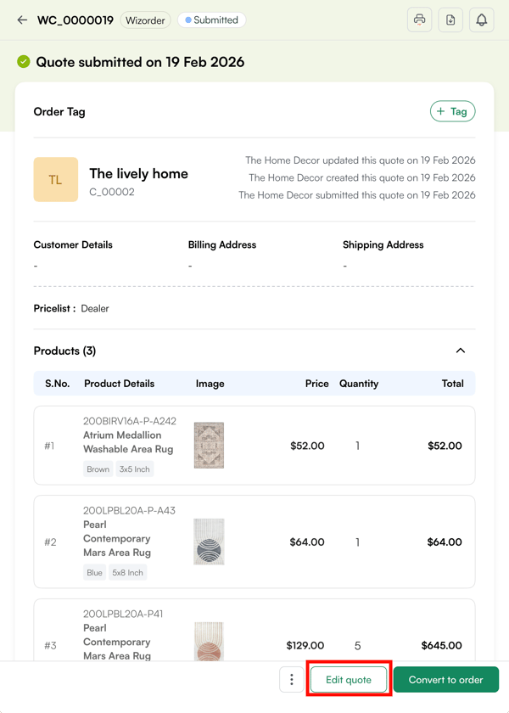
Task: Click the Atrium Medallion rug thumbnail
Action: tap(210, 444)
